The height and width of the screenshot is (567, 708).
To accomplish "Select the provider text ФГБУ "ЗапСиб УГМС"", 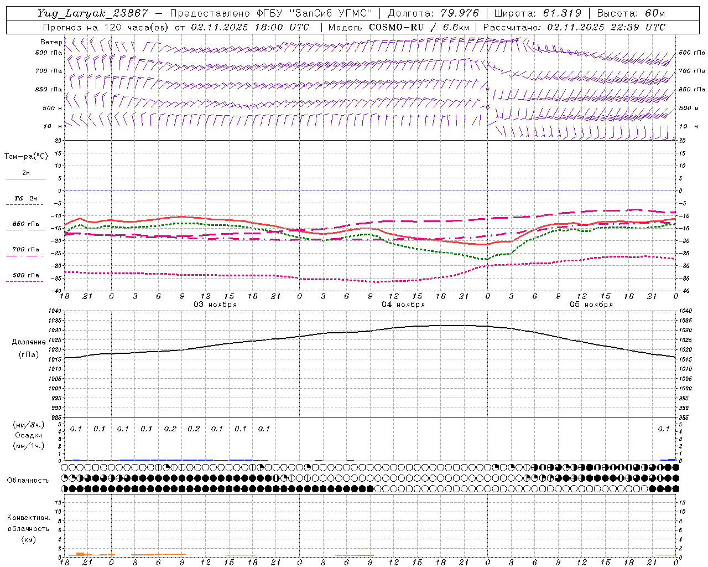I will coord(315,13).
